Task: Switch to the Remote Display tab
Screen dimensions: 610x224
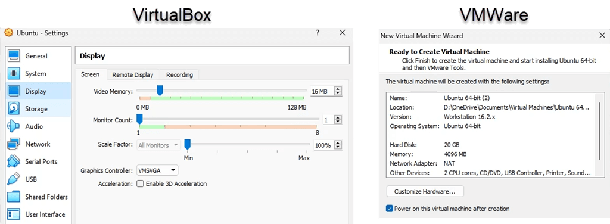Action: 133,74
